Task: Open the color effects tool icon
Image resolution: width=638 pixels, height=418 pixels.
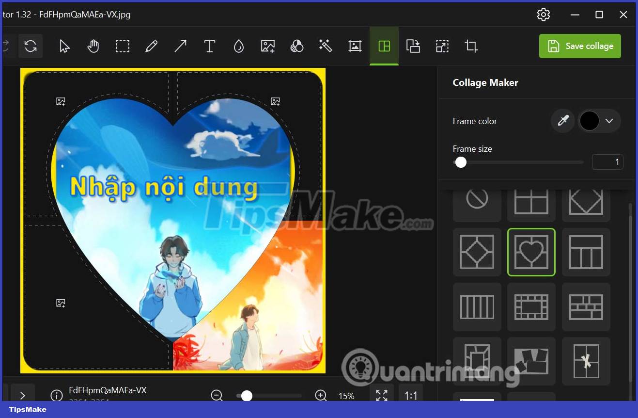Action: click(x=296, y=46)
